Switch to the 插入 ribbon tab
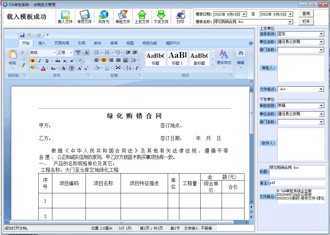The image size is (330, 235). point(42,43)
